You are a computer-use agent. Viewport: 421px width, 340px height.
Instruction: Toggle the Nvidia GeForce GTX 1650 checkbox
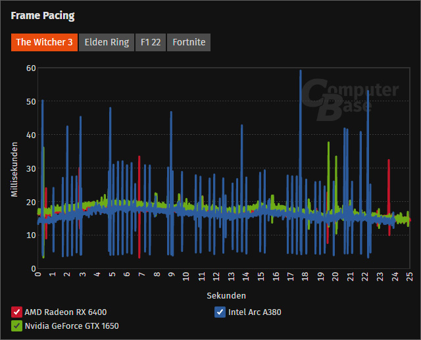16,325
